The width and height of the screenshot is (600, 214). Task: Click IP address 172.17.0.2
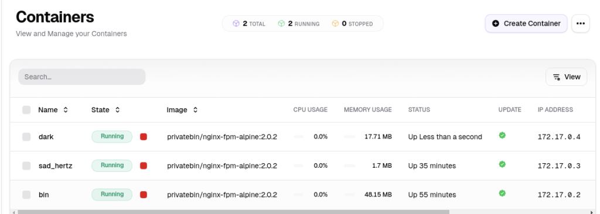[x=559, y=195]
